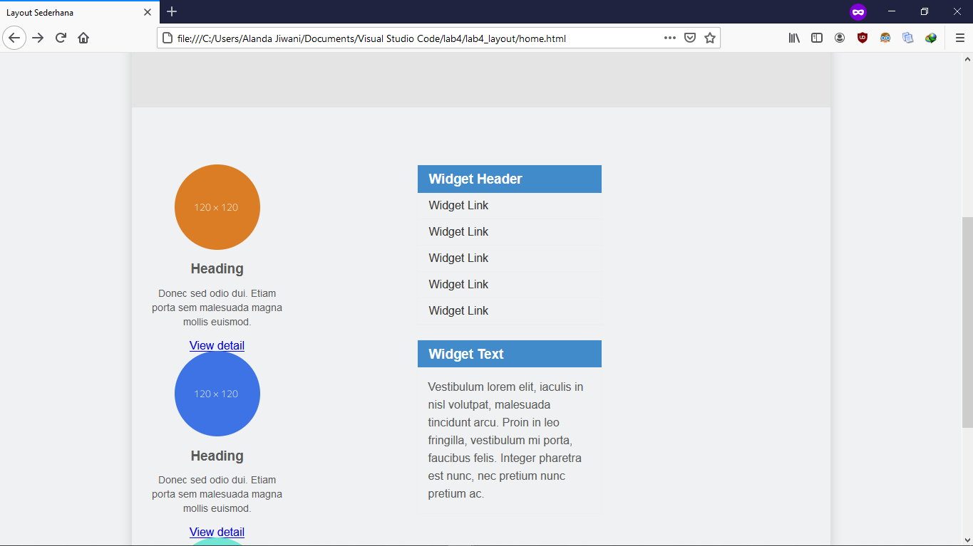Viewport: 973px width, 546px height.
Task: Open the Firefox hamburger menu
Action: click(960, 38)
